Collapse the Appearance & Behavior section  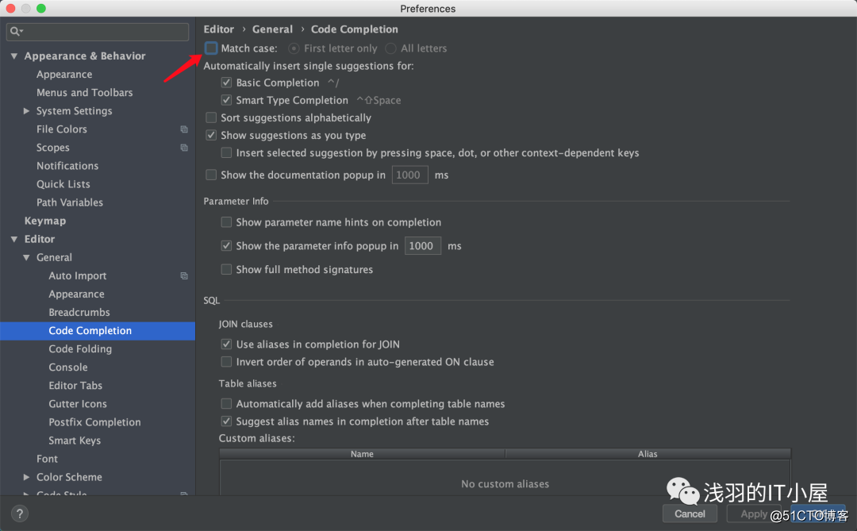(13, 56)
